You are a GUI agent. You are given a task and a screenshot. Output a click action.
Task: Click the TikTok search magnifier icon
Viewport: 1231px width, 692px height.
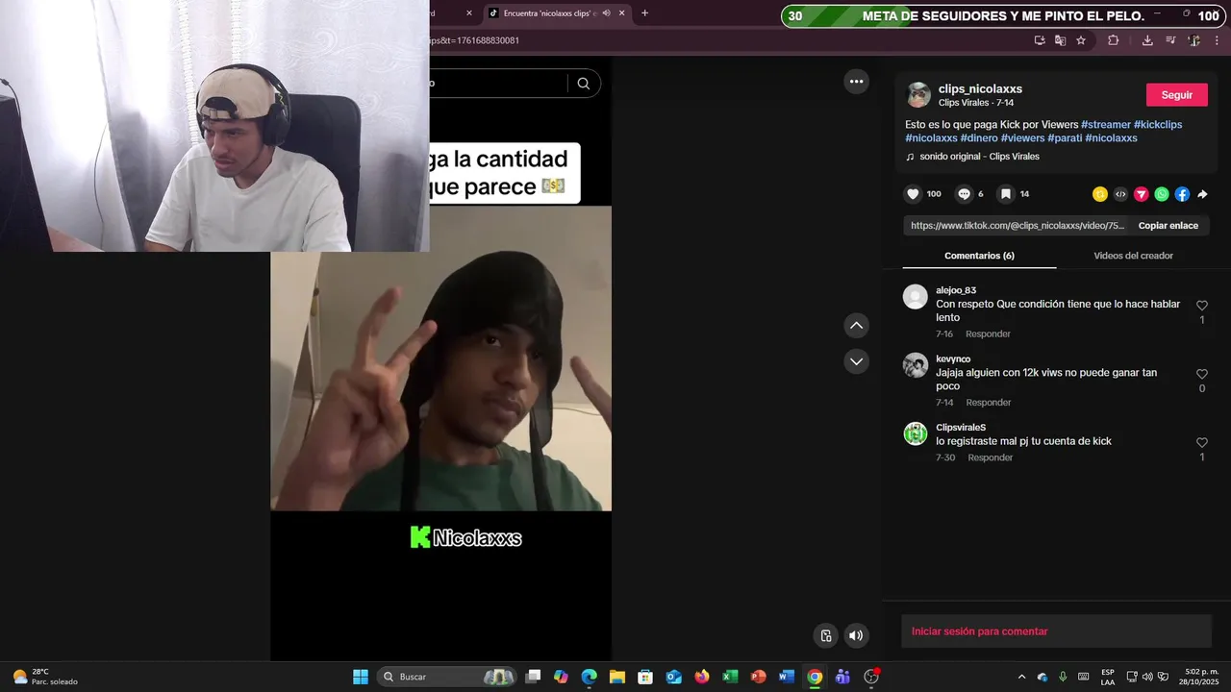click(583, 84)
